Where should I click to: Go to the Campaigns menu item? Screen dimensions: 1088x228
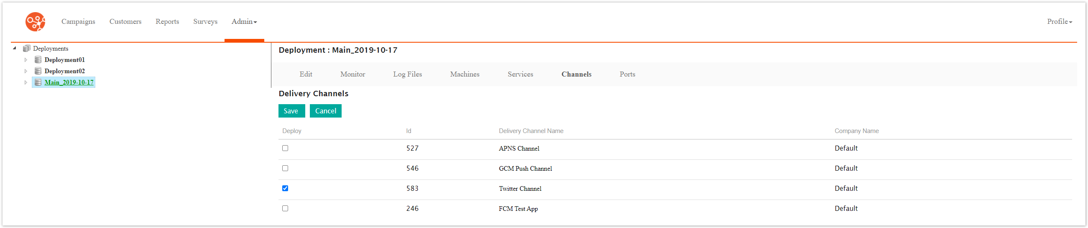click(x=78, y=21)
